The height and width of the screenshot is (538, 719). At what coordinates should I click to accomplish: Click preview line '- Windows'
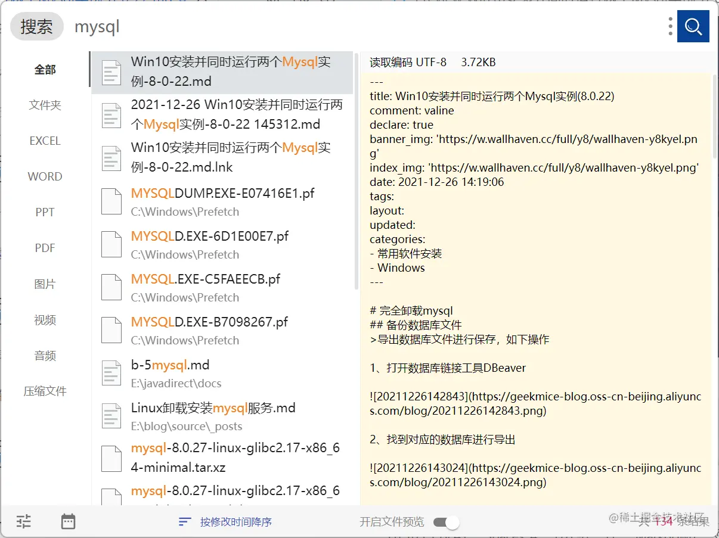(397, 268)
